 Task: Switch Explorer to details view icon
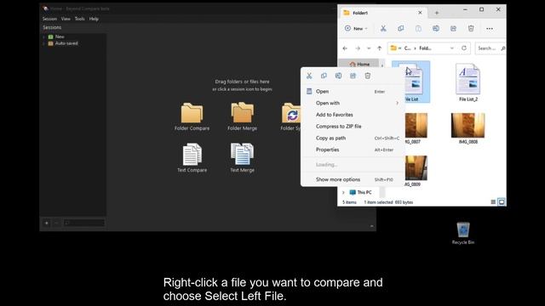(x=493, y=202)
